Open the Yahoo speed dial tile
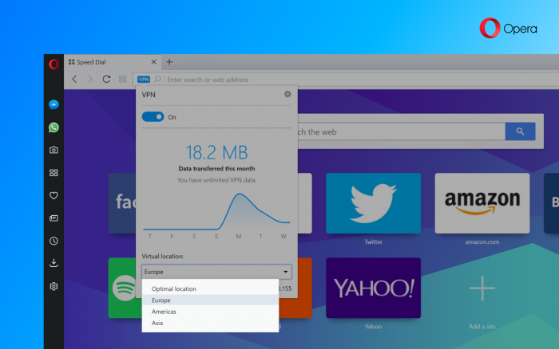This screenshot has height=349, width=559. [373, 288]
